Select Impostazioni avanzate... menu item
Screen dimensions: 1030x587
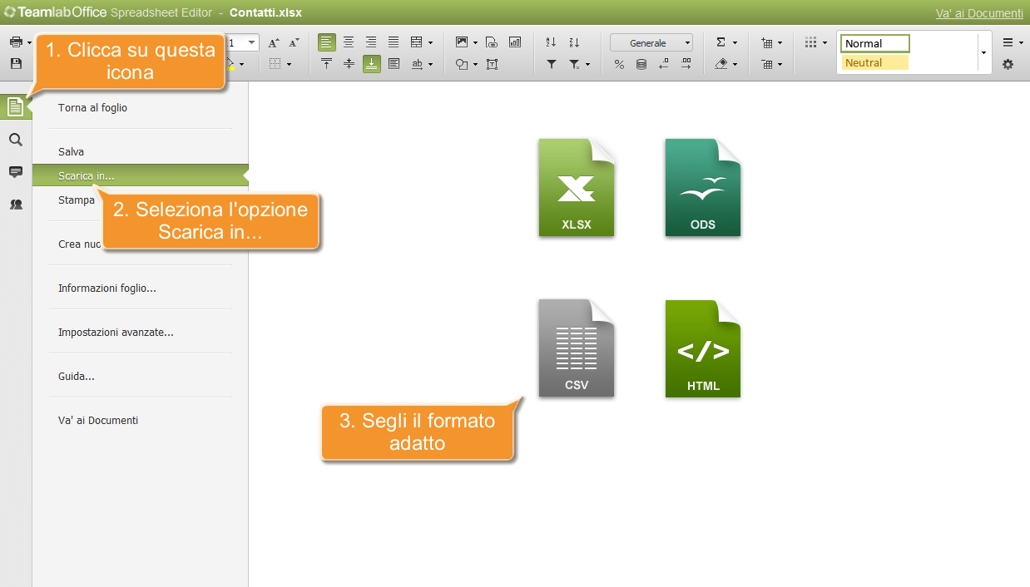(x=116, y=332)
